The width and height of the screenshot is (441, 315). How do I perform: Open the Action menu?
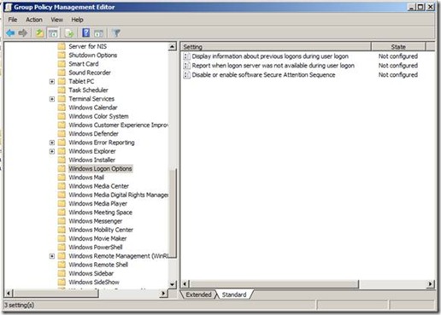point(34,20)
